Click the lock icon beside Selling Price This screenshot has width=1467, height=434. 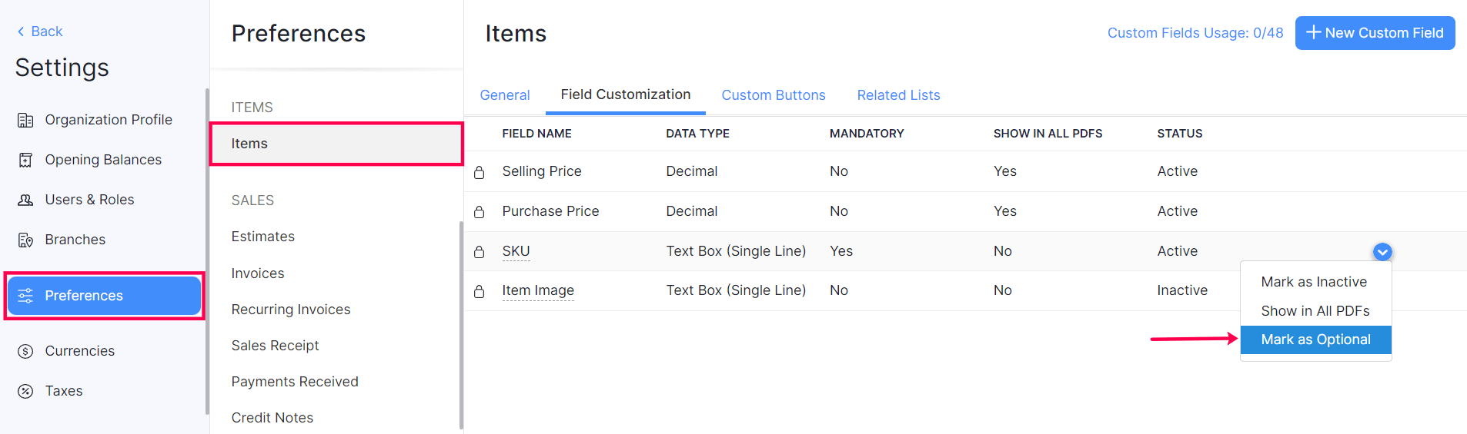point(480,172)
